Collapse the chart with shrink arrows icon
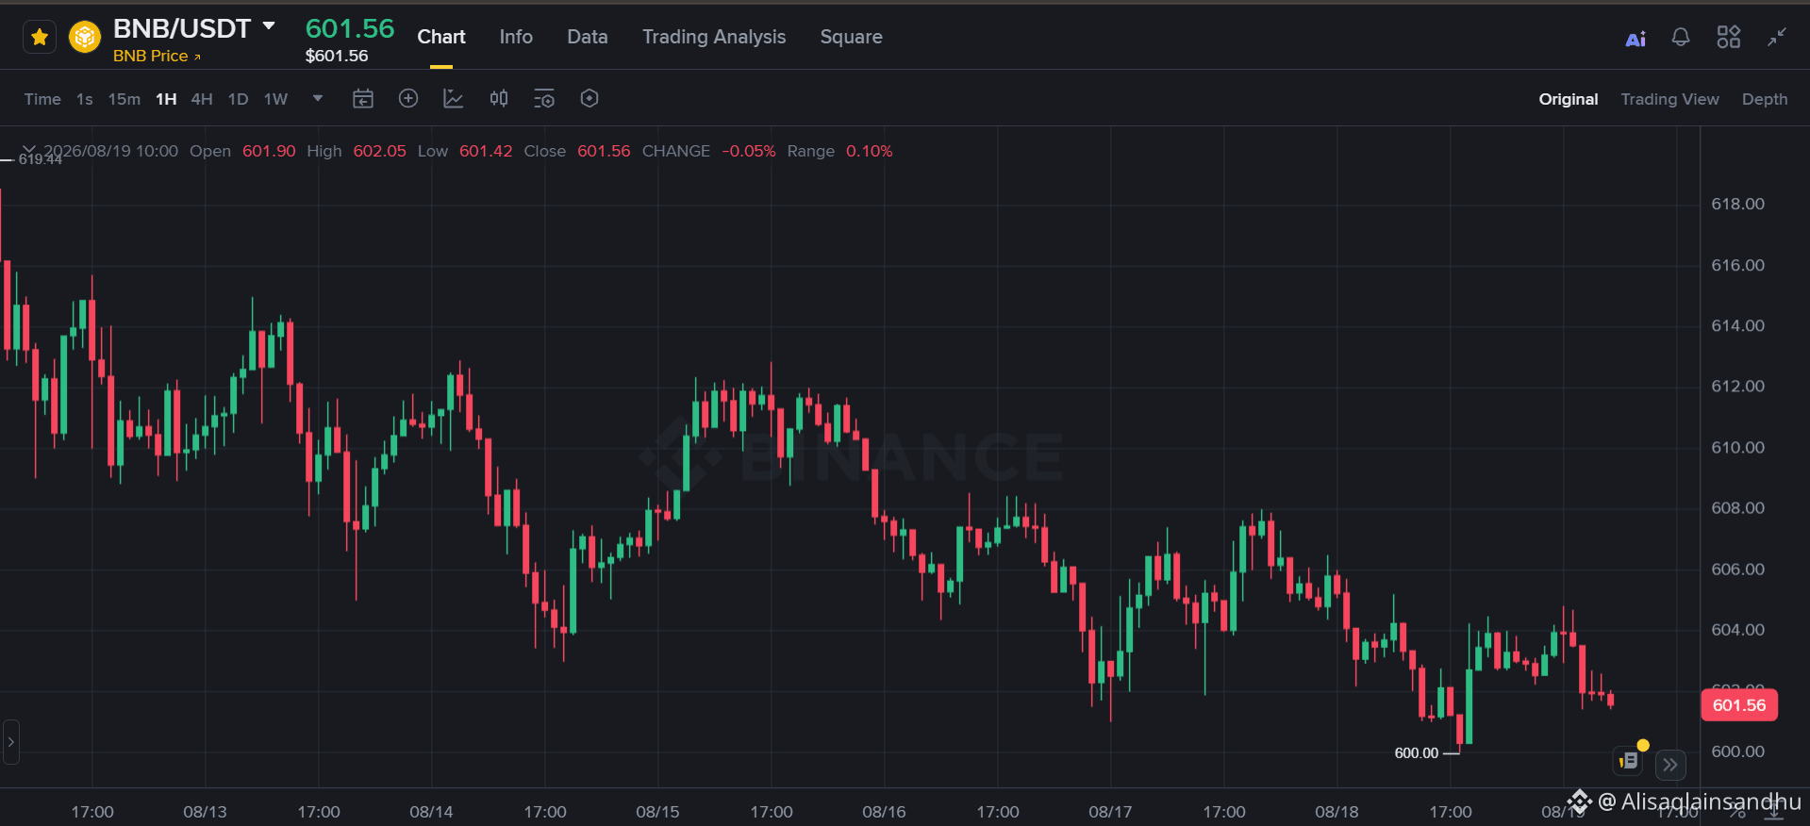This screenshot has height=826, width=1810. pos(1777,37)
